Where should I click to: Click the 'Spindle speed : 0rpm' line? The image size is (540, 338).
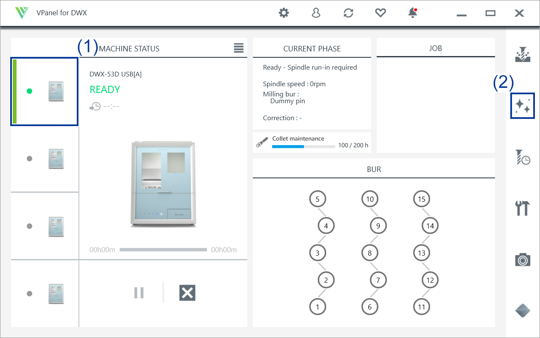pos(294,84)
